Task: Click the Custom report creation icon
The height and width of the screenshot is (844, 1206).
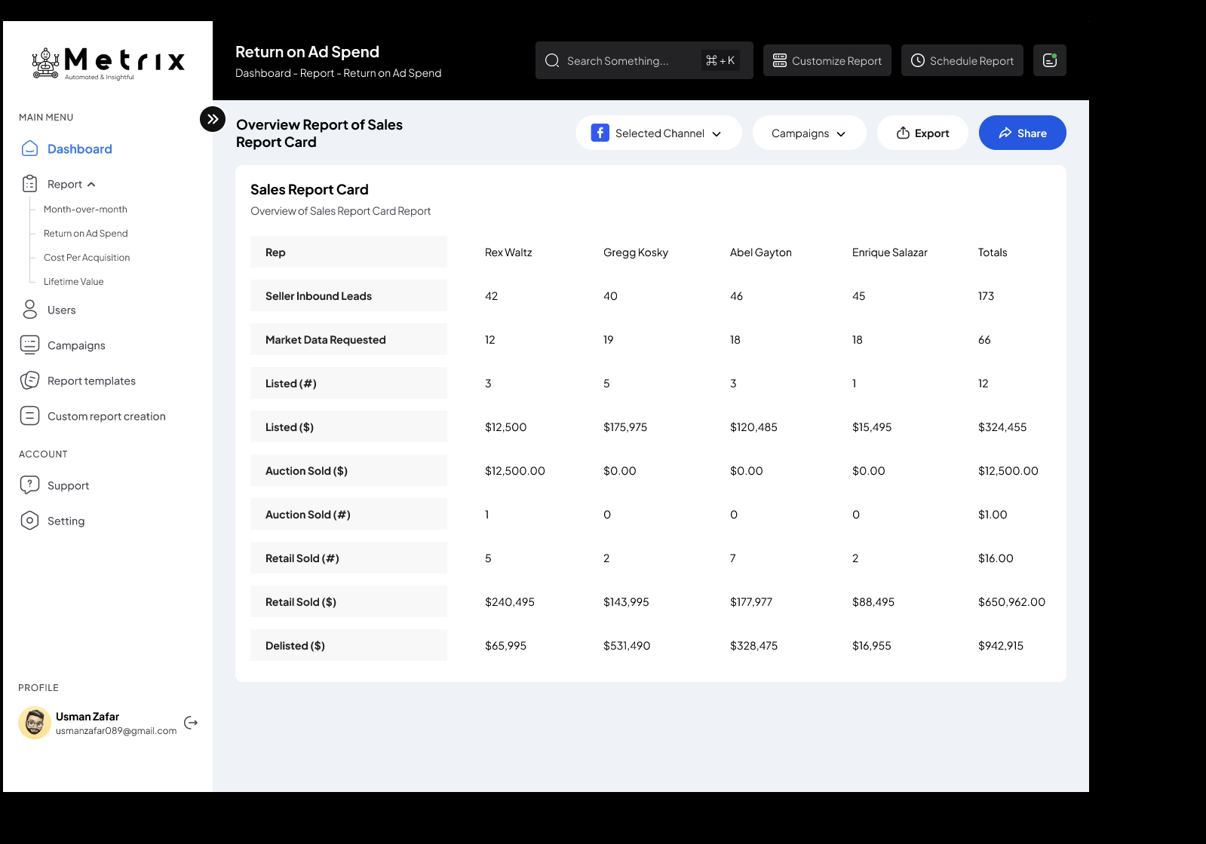Action: click(x=29, y=416)
